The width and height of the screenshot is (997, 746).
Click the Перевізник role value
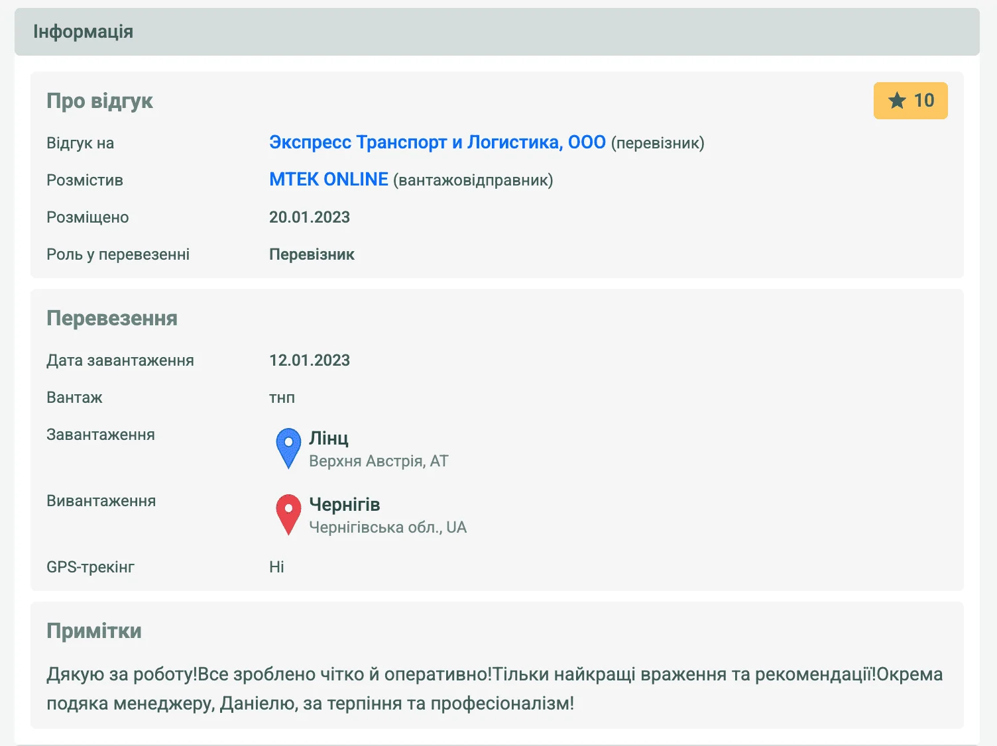coord(312,254)
